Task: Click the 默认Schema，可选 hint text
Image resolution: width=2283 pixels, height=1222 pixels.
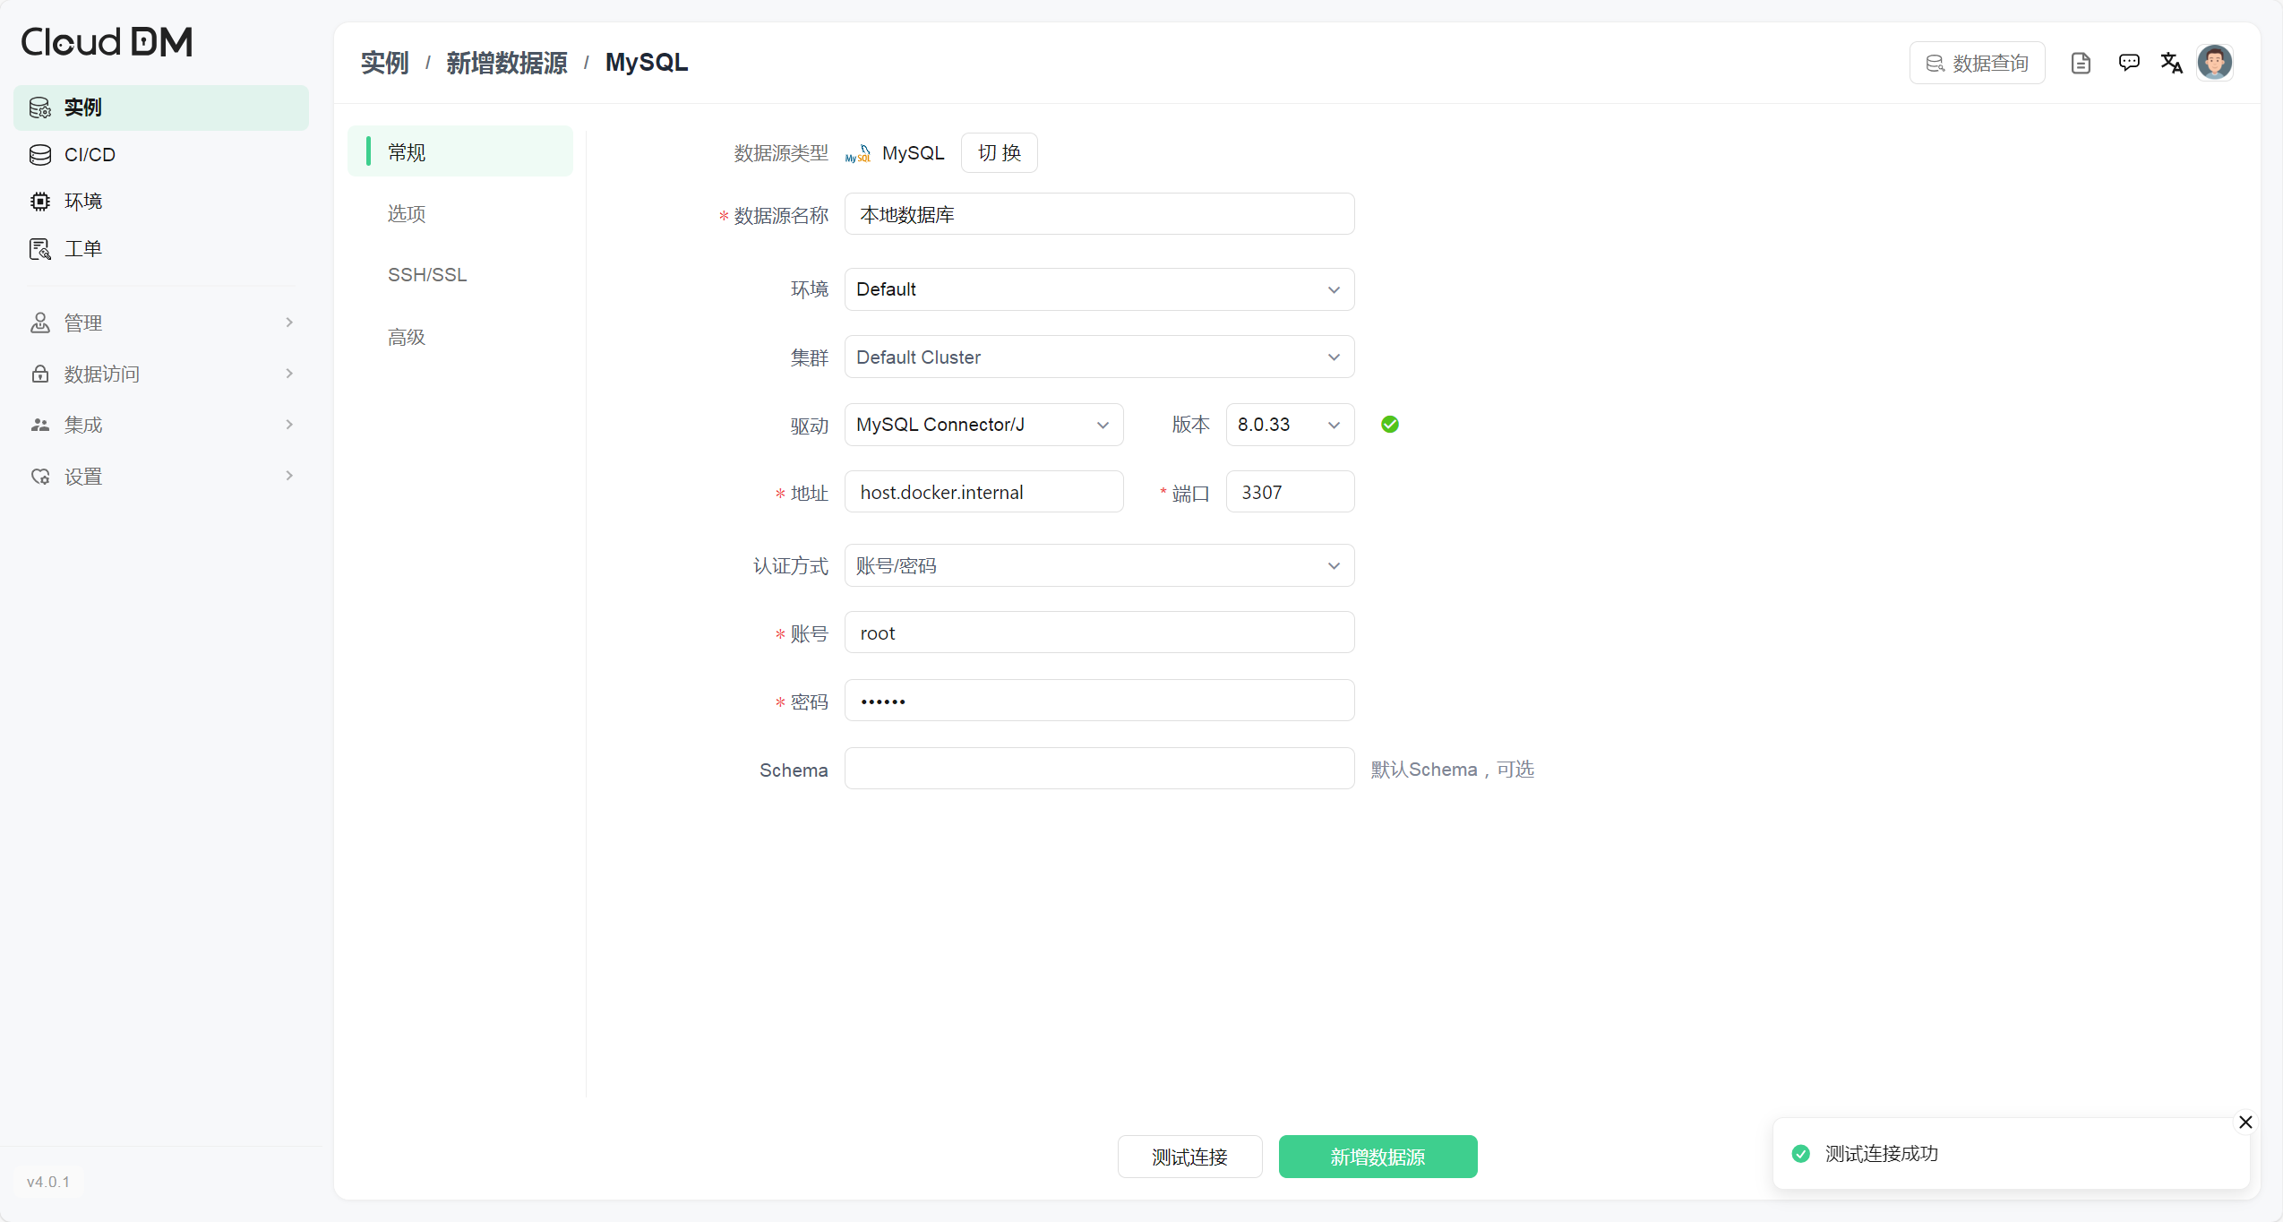Action: (x=1452, y=770)
